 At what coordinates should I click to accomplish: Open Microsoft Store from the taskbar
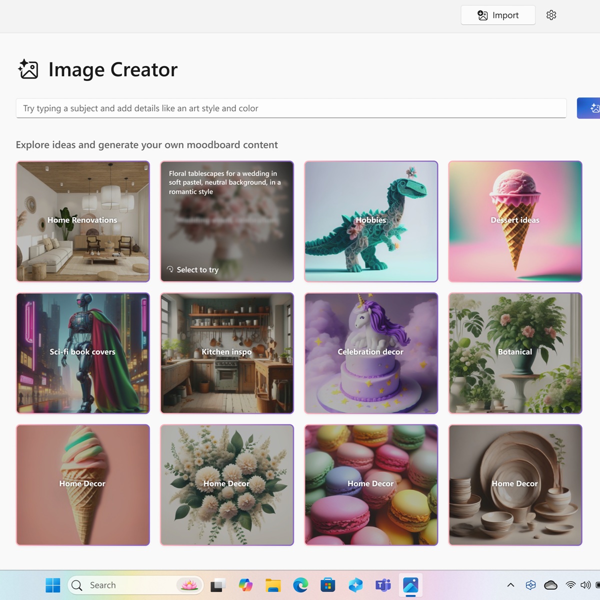coord(328,585)
